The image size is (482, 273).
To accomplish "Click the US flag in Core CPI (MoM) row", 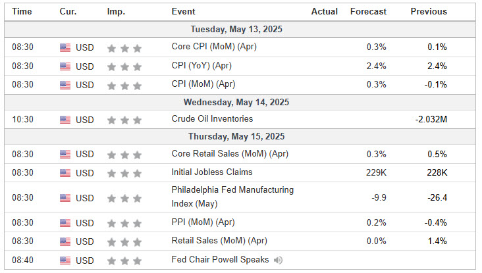I will coord(65,47).
